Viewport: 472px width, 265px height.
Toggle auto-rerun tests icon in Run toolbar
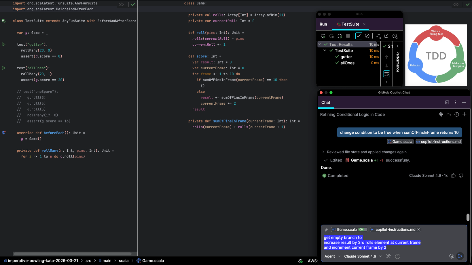coord(340,36)
